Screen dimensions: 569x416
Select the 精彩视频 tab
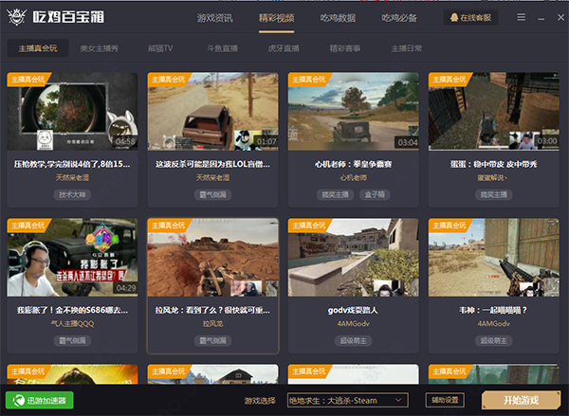277,18
